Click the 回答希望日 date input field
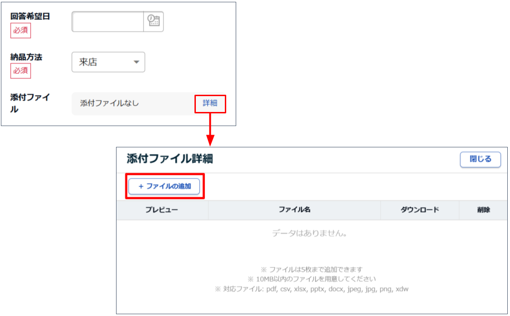Viewport: 510px width, 316px height. (x=108, y=21)
